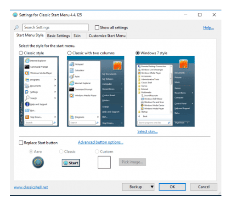The width and height of the screenshot is (232, 204).
Task: Select the Windows 7 style radio button
Action: coord(137,53)
